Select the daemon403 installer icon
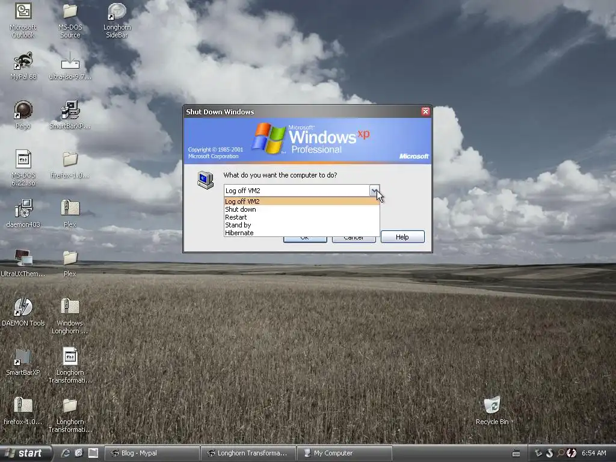 point(23,208)
